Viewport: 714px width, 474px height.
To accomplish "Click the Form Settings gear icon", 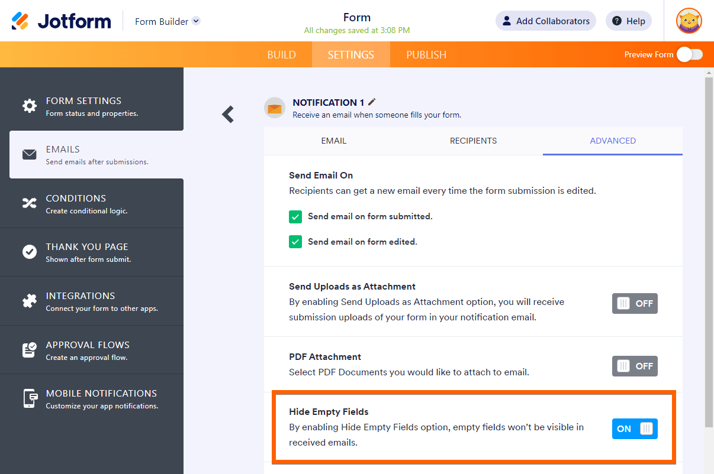I will [x=29, y=106].
